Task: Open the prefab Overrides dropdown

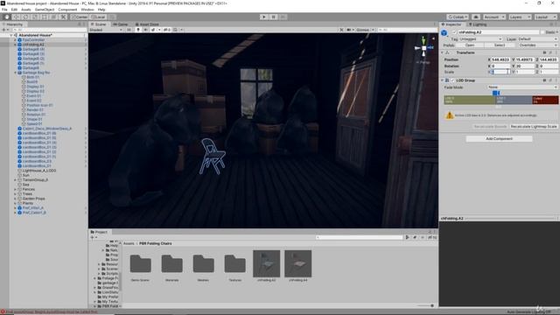Action: pyautogui.click(x=537, y=45)
